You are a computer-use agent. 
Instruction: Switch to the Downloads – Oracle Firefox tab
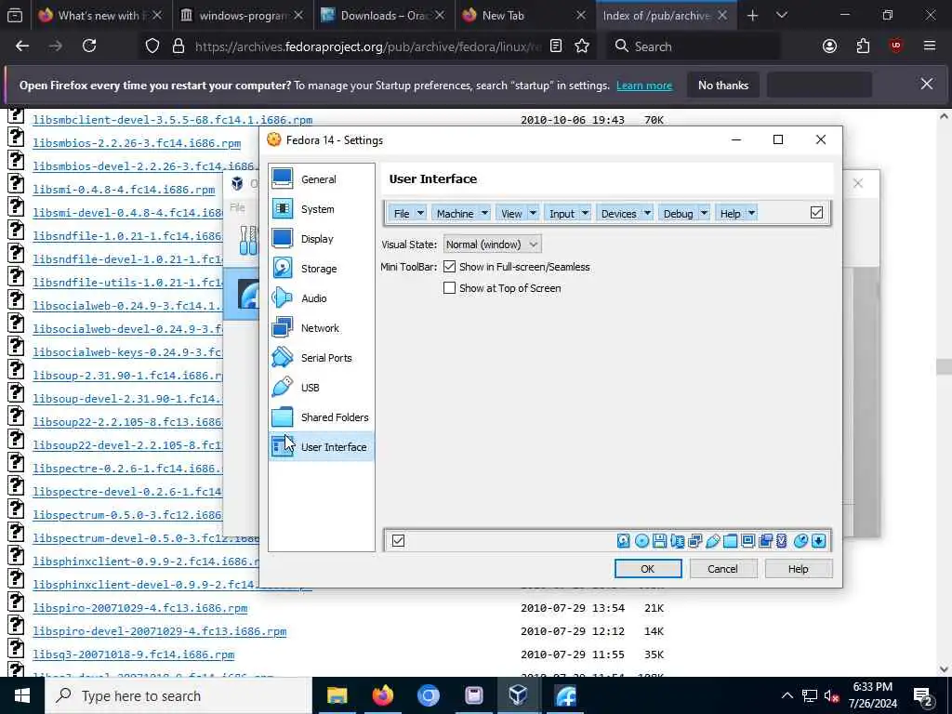(383, 15)
